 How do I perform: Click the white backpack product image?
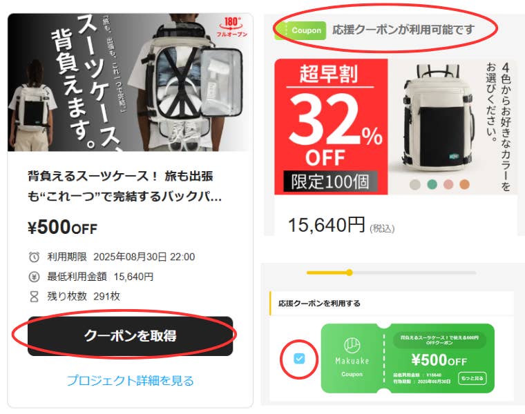click(x=438, y=117)
